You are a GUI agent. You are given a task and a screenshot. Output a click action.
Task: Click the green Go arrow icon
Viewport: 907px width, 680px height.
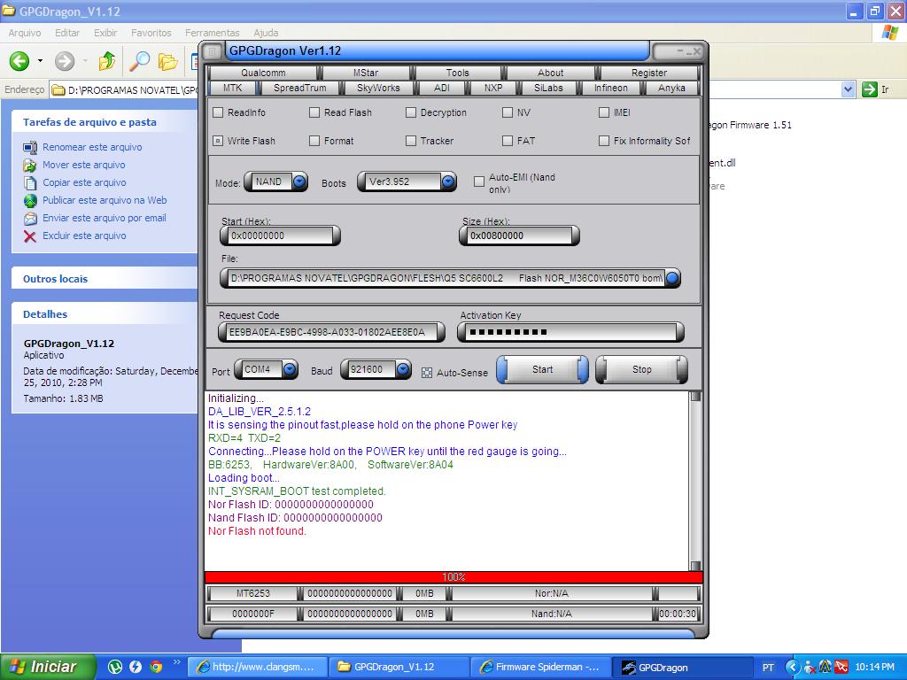(x=870, y=89)
